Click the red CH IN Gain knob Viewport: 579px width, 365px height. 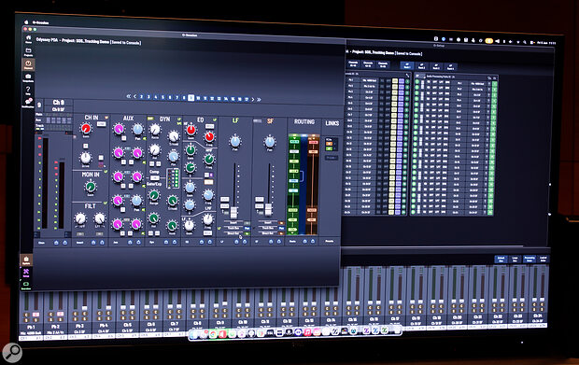pos(86,129)
